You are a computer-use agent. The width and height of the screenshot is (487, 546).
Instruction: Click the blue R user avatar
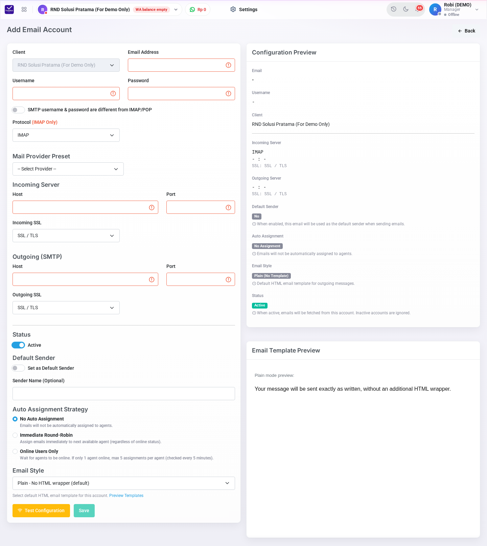(435, 9)
